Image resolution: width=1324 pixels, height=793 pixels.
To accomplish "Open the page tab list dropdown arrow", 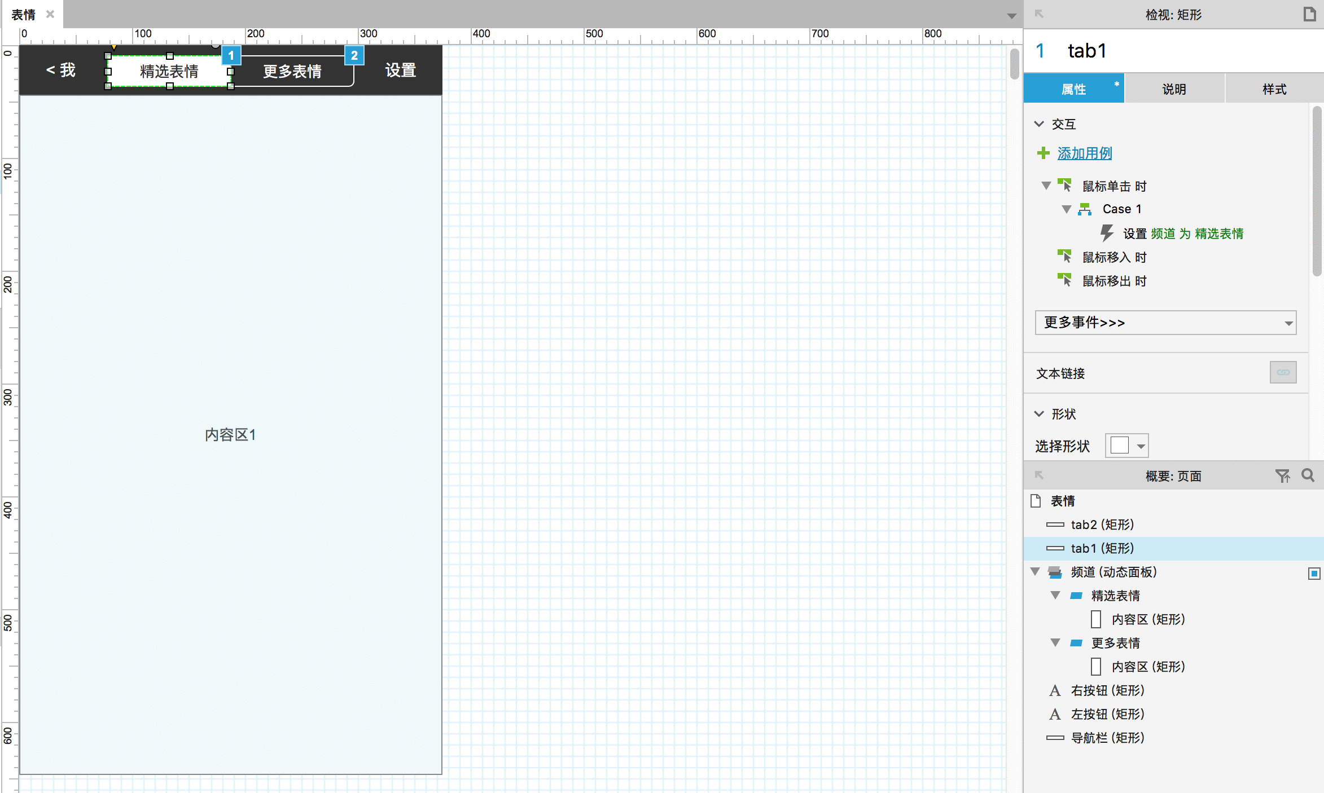I will point(1011,16).
